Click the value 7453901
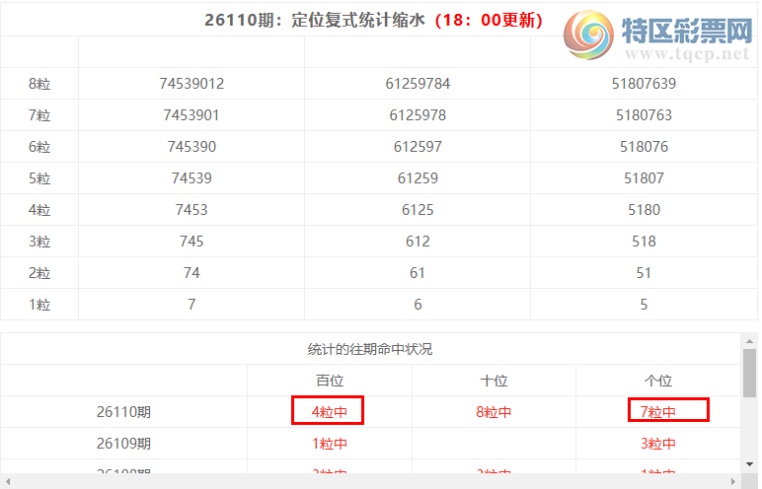This screenshot has width=762, height=489. point(191,115)
